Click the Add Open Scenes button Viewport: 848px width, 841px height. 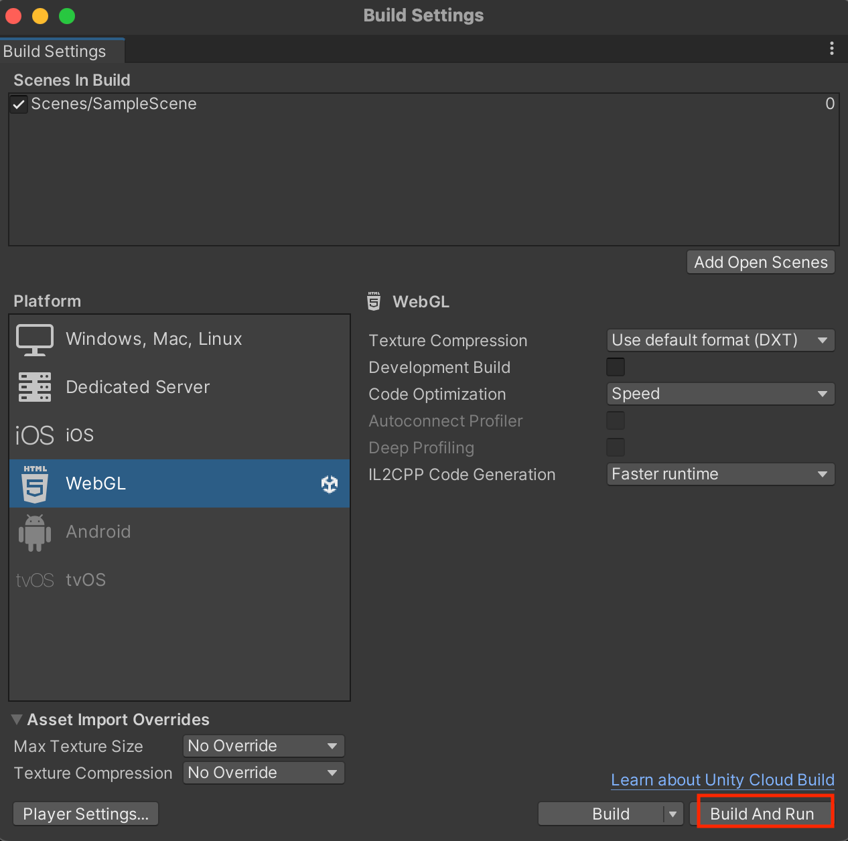[761, 262]
